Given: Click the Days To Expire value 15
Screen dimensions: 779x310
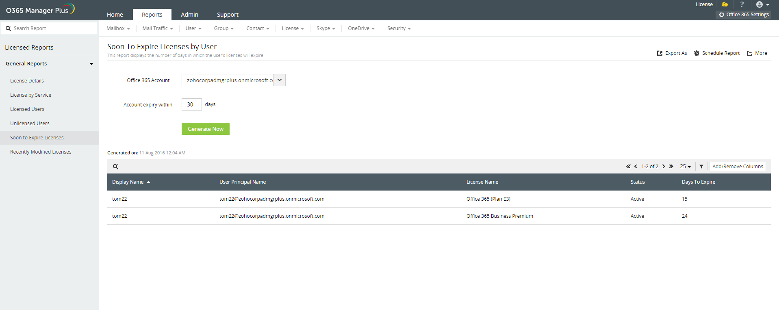Looking at the screenshot, I should (685, 199).
